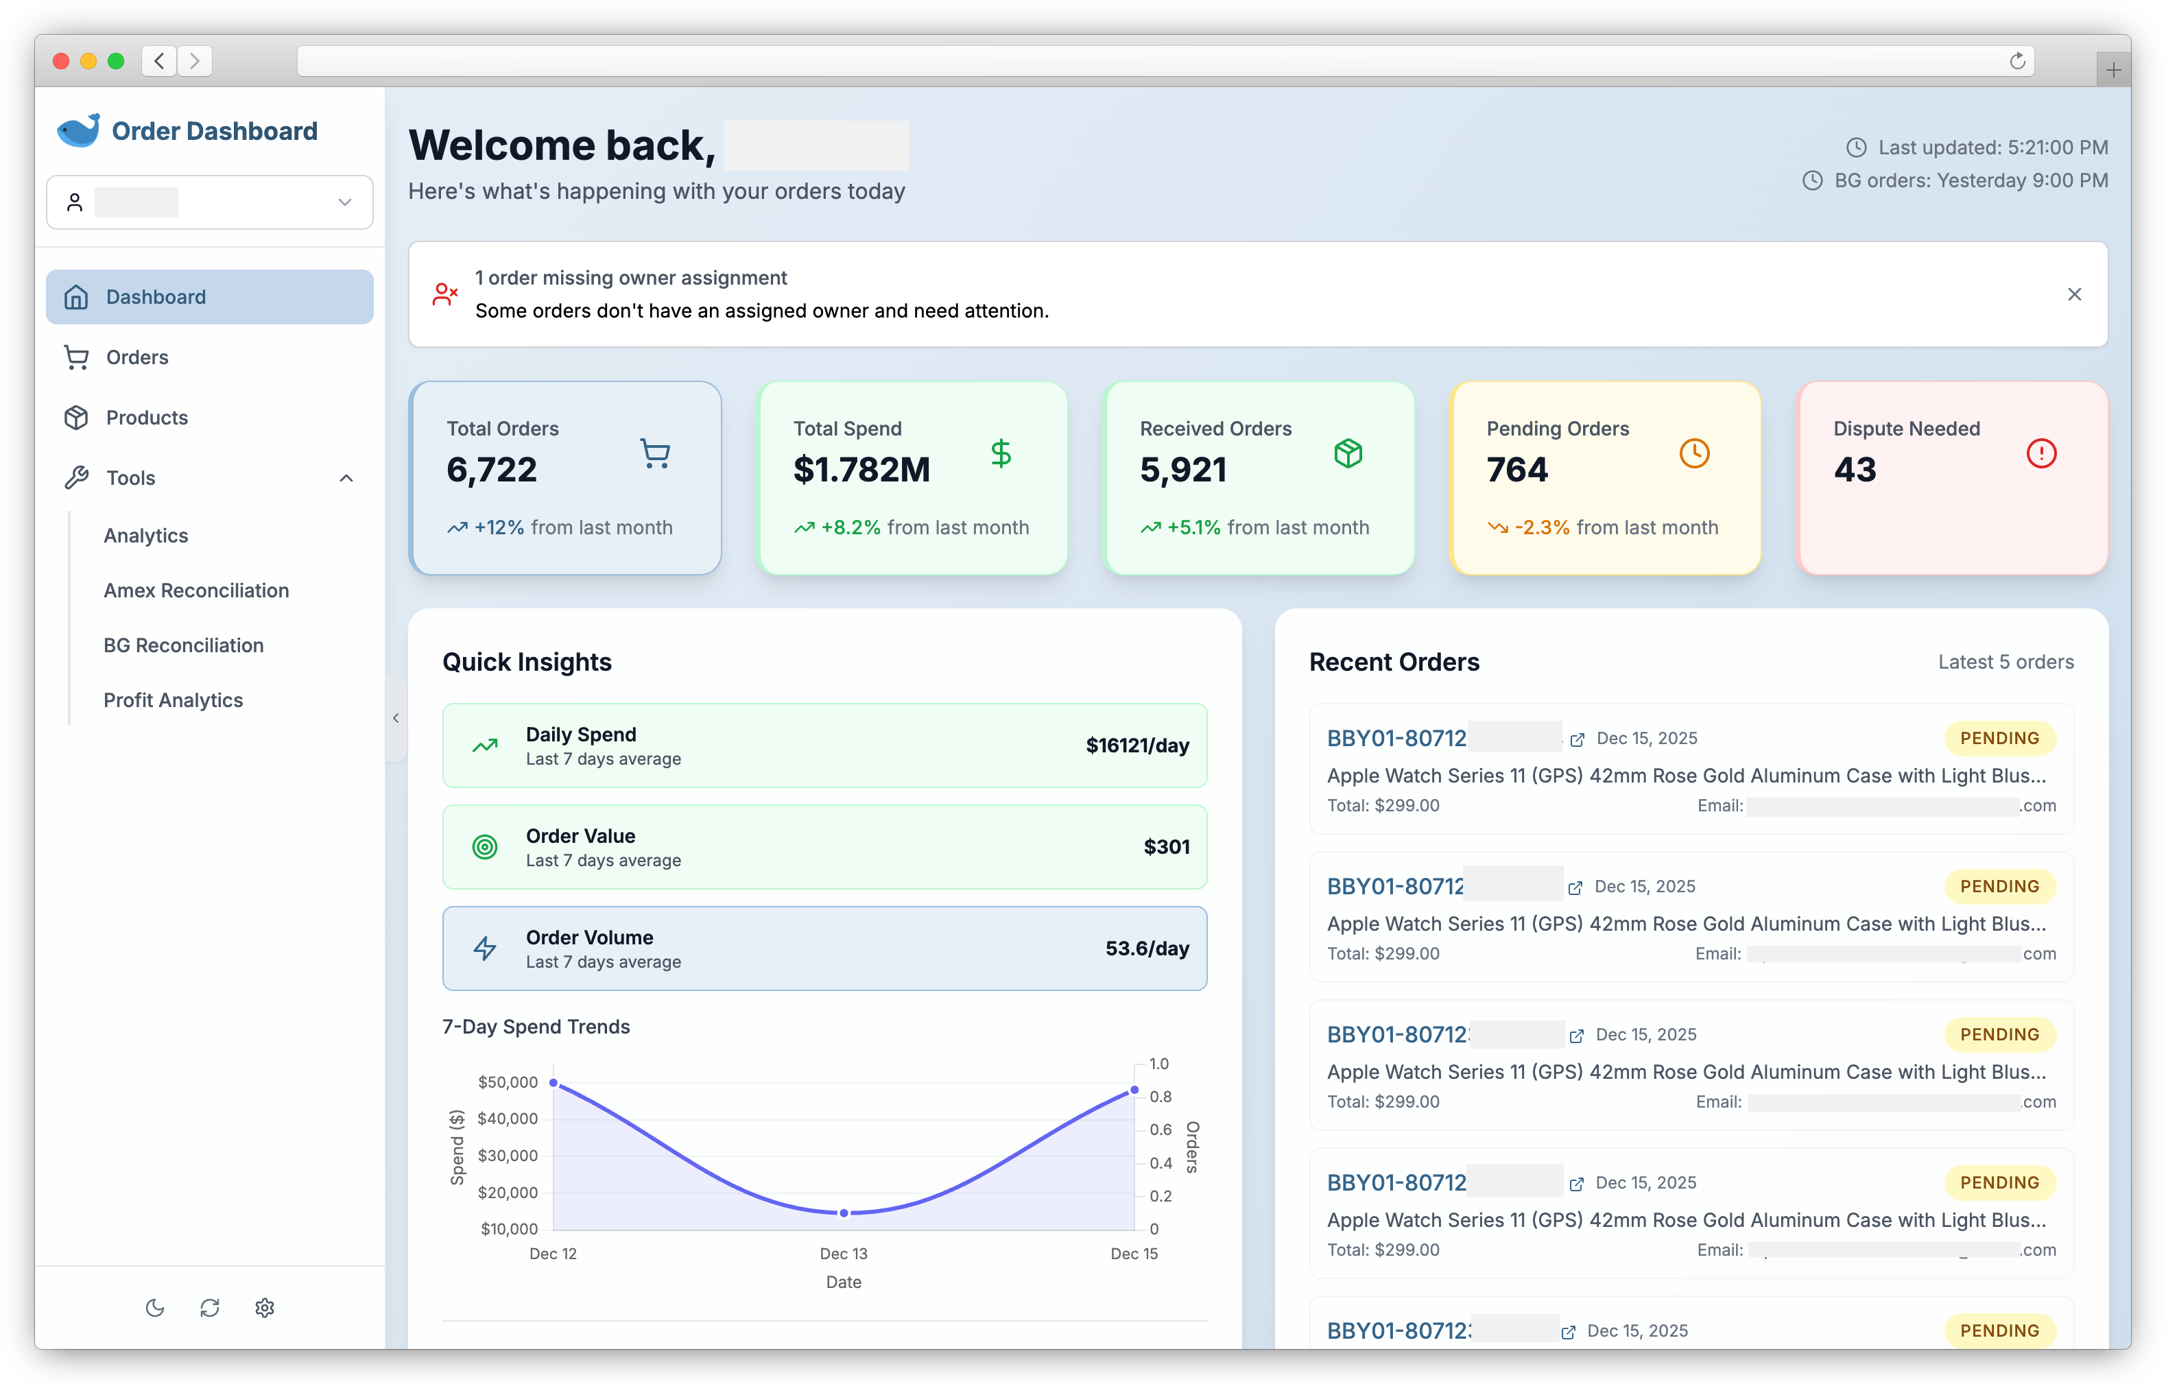Dismiss the missing owner assignment alert
Viewport: 2166px width, 1384px height.
tap(2075, 294)
